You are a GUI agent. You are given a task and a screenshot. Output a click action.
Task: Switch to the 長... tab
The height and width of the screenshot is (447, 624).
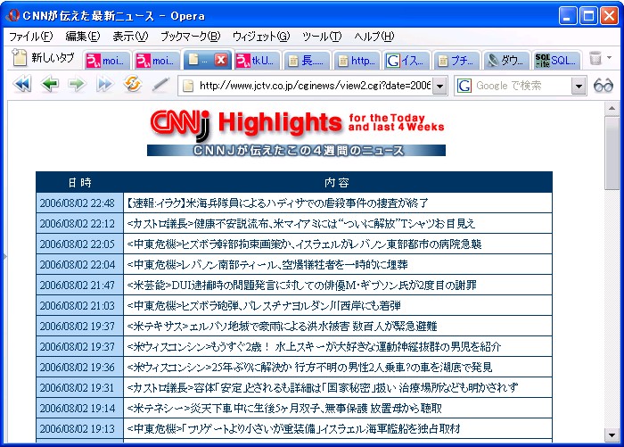(x=307, y=61)
